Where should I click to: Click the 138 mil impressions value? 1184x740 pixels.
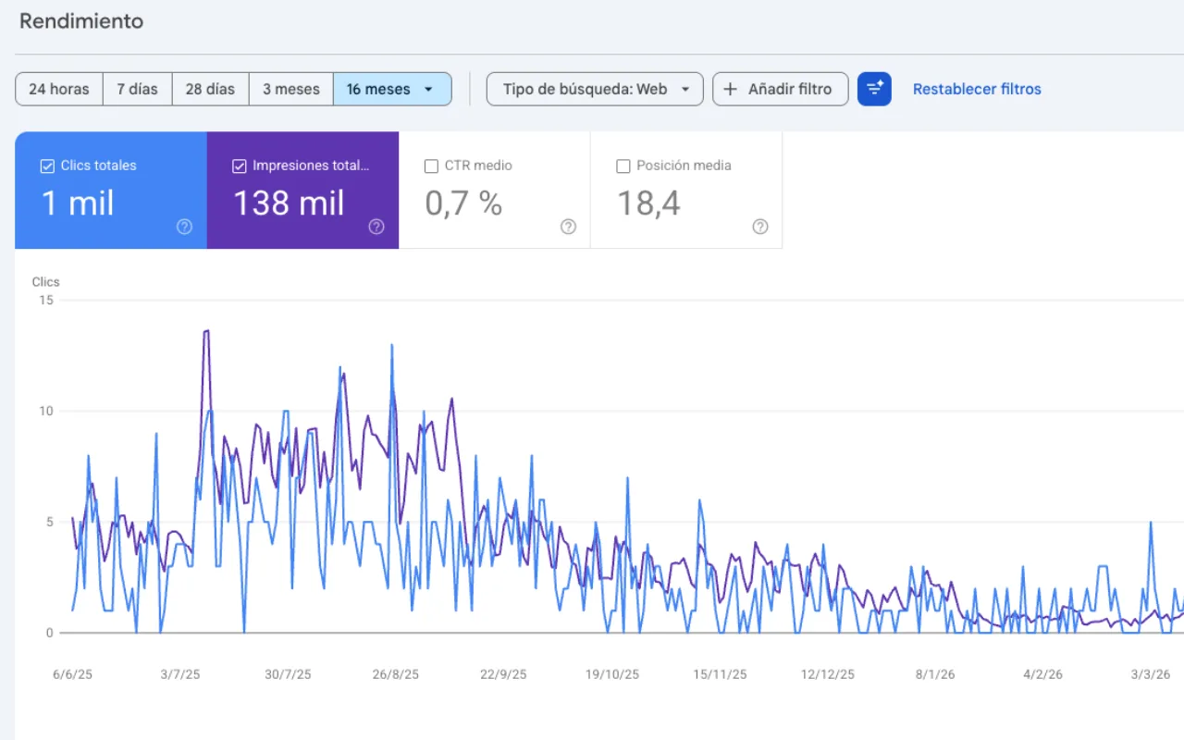click(289, 203)
